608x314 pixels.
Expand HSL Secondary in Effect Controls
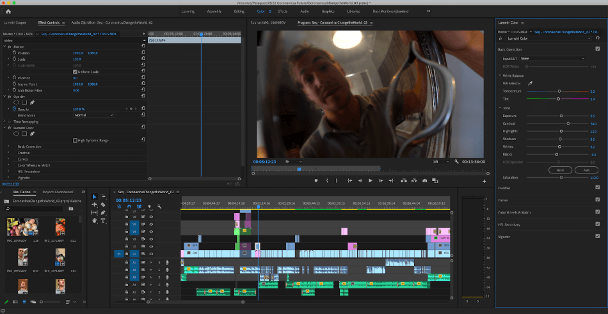pos(8,171)
